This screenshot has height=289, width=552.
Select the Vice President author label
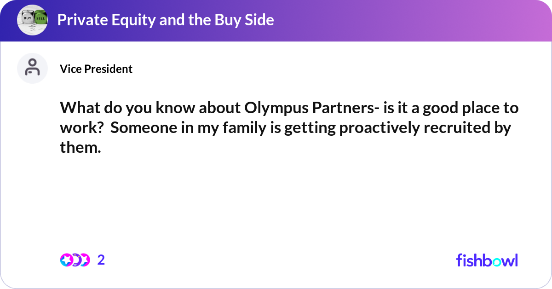96,69
